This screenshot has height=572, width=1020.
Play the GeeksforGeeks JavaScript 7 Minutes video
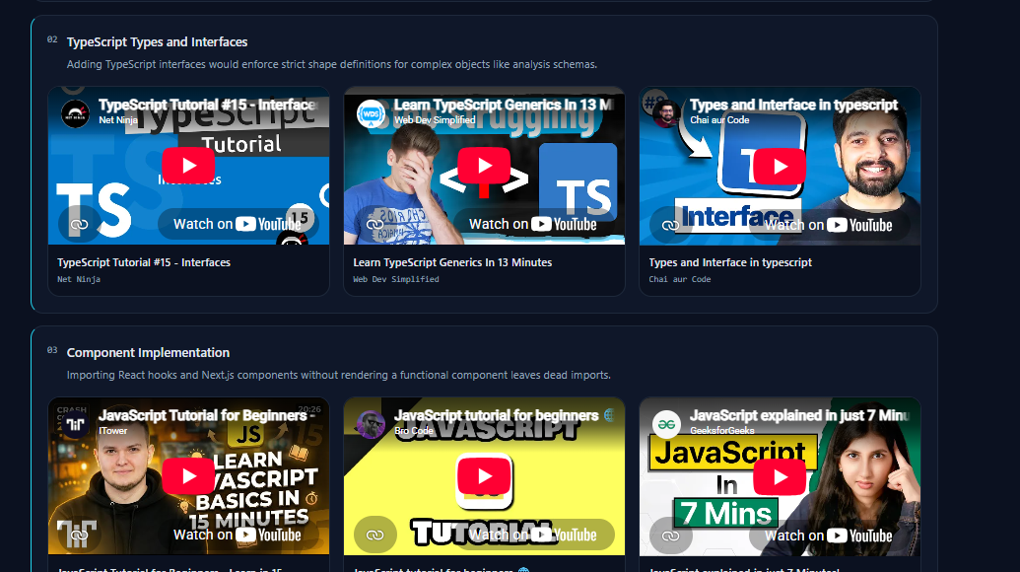pyautogui.click(x=780, y=477)
